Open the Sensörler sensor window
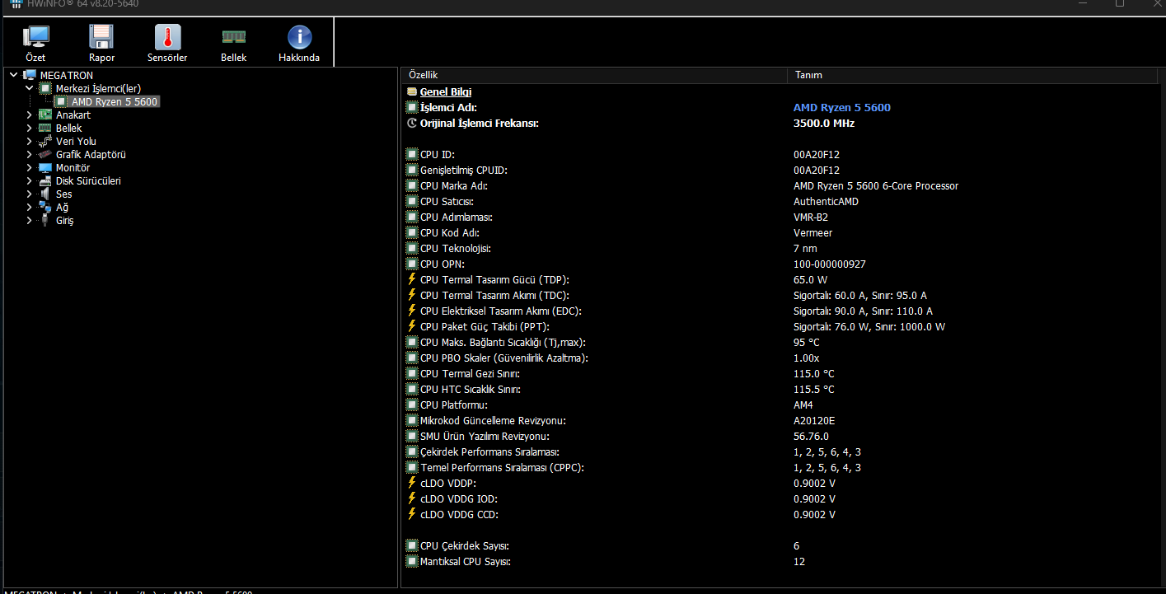The height and width of the screenshot is (594, 1166). coord(167,43)
